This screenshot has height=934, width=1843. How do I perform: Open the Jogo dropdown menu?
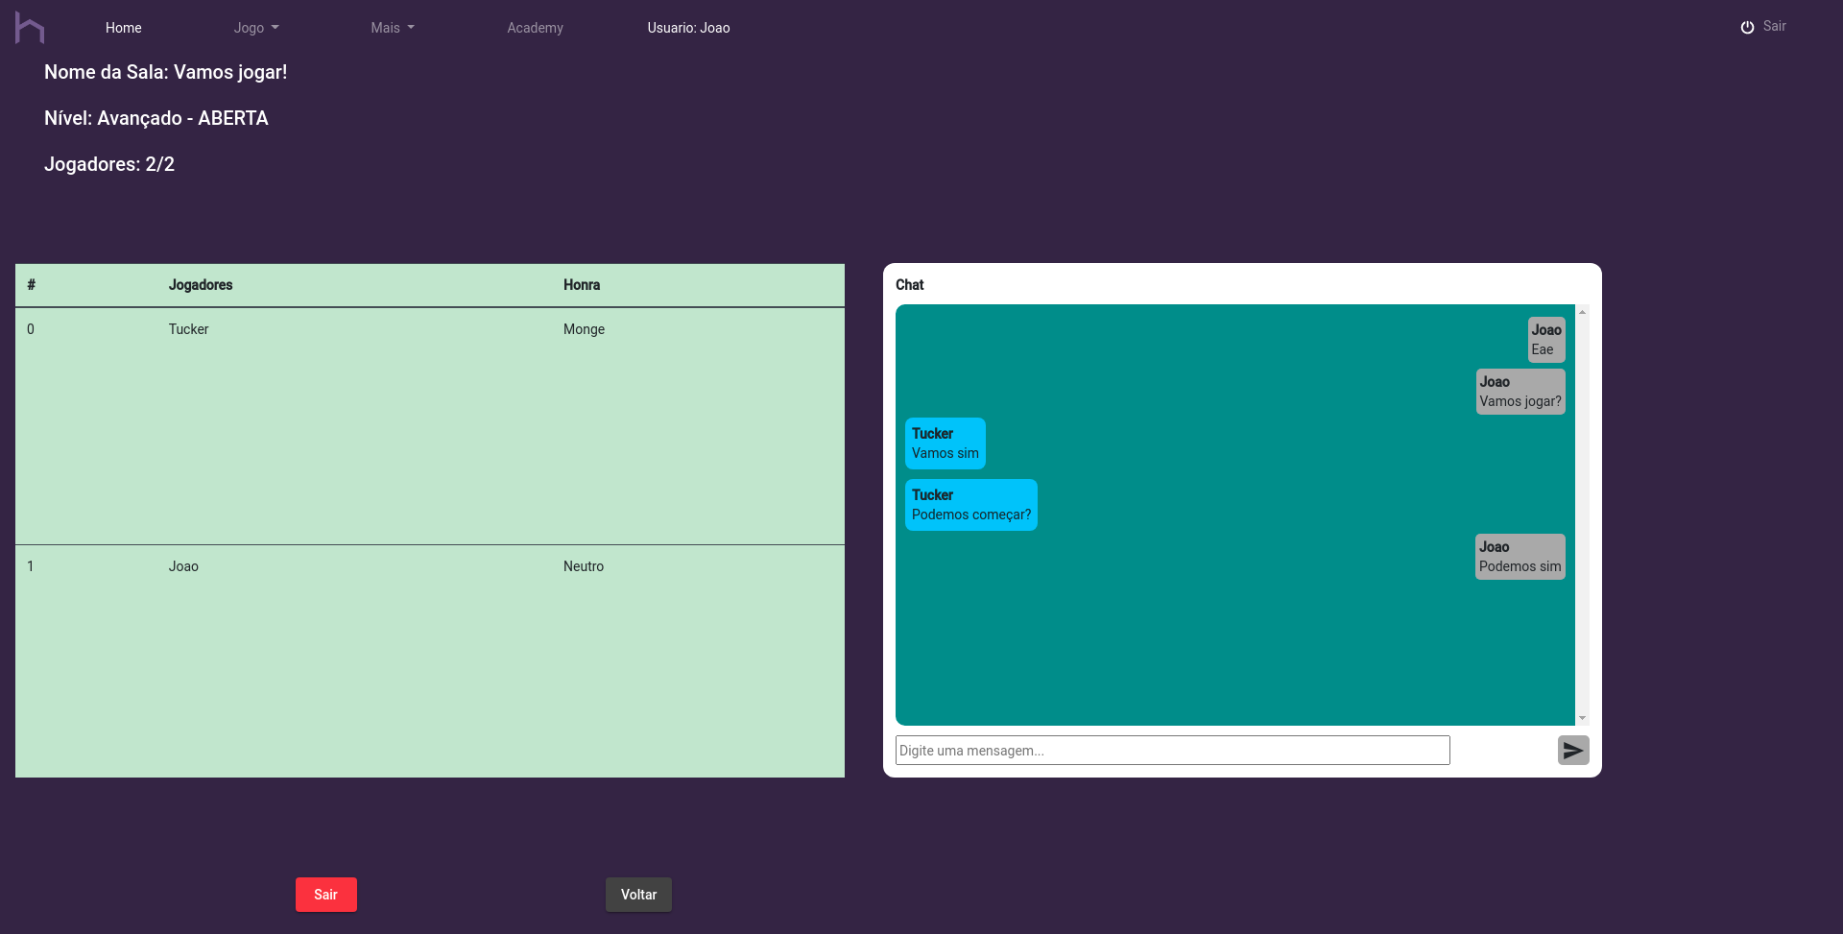coord(256,28)
